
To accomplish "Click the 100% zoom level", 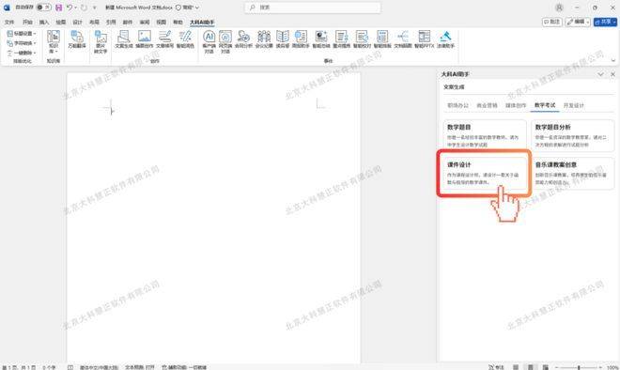I will 612,367.
